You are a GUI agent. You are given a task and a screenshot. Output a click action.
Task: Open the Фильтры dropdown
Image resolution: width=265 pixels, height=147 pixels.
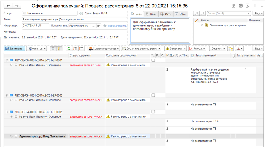tap(37, 49)
